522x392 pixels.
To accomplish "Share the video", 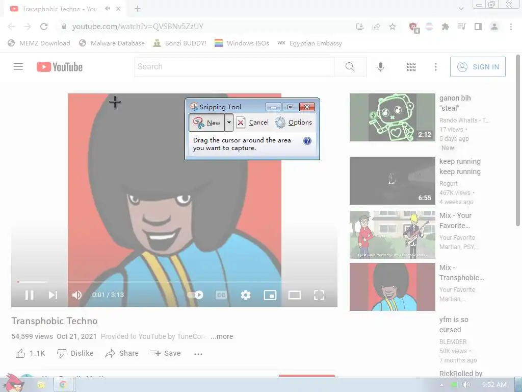I will coord(122,353).
